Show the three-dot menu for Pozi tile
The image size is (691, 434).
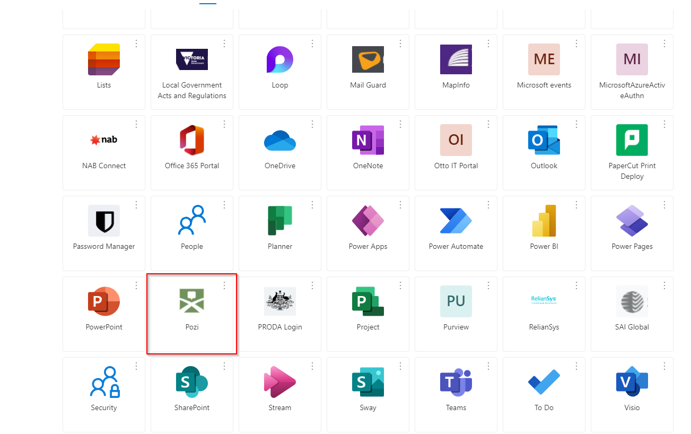pyautogui.click(x=224, y=285)
